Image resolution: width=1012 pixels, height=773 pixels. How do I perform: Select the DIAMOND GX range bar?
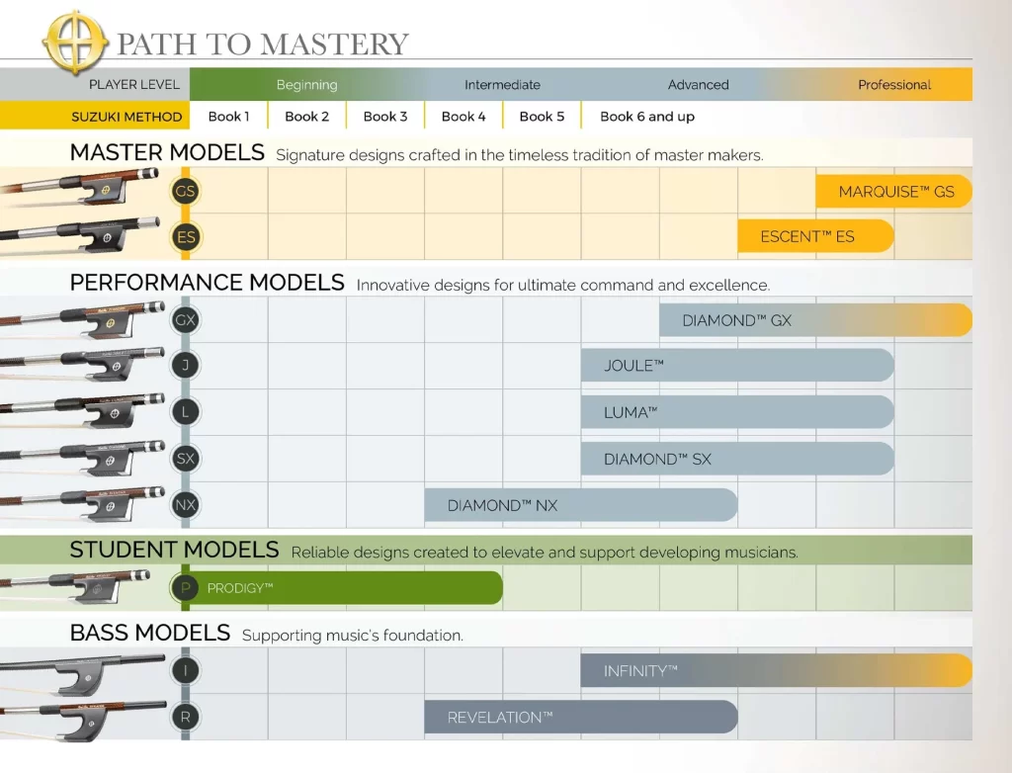815,319
